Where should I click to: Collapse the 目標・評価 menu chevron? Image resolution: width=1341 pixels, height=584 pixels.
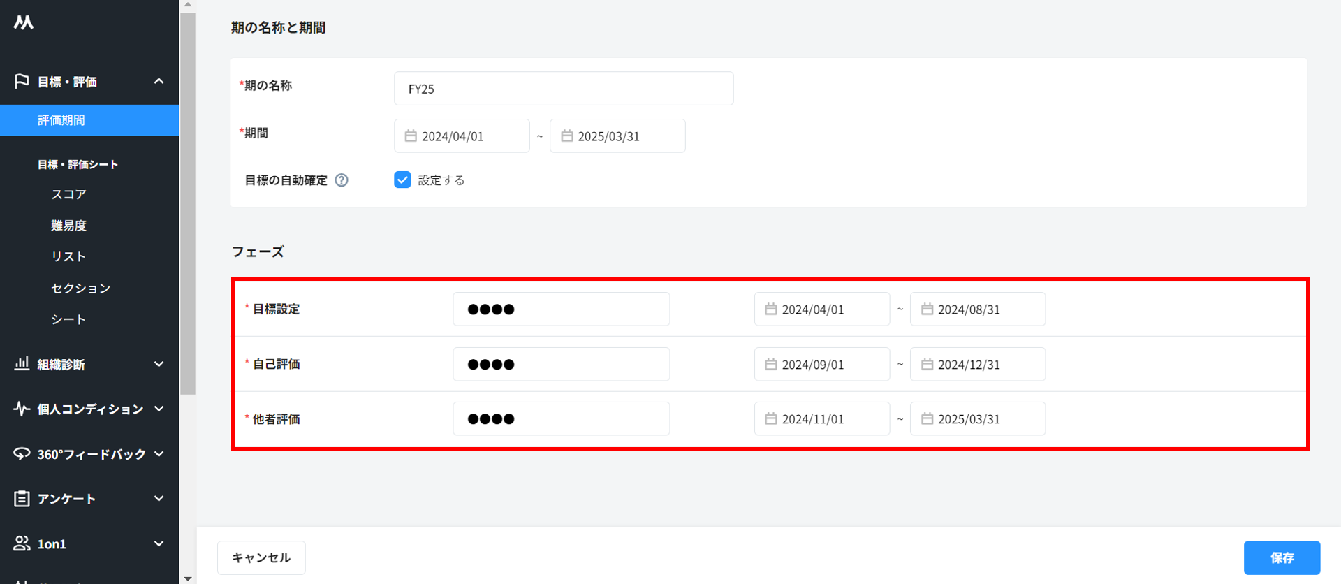[159, 82]
